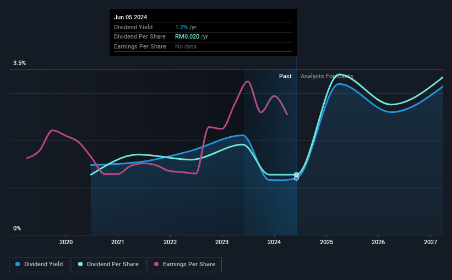Click the pink Earnings Per Share legend dot
This screenshot has width=452, height=280.
tap(156, 264)
